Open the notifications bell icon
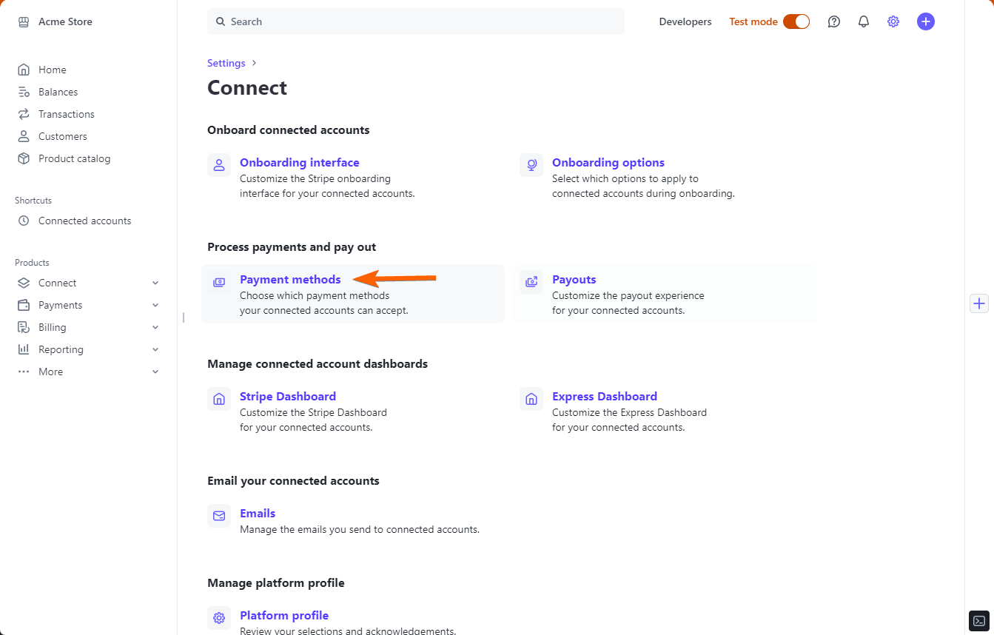This screenshot has width=994, height=635. (x=864, y=21)
